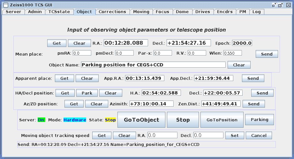The height and width of the screenshot is (159, 294).
Task: Click the minimize window icon
Action: 274,5
